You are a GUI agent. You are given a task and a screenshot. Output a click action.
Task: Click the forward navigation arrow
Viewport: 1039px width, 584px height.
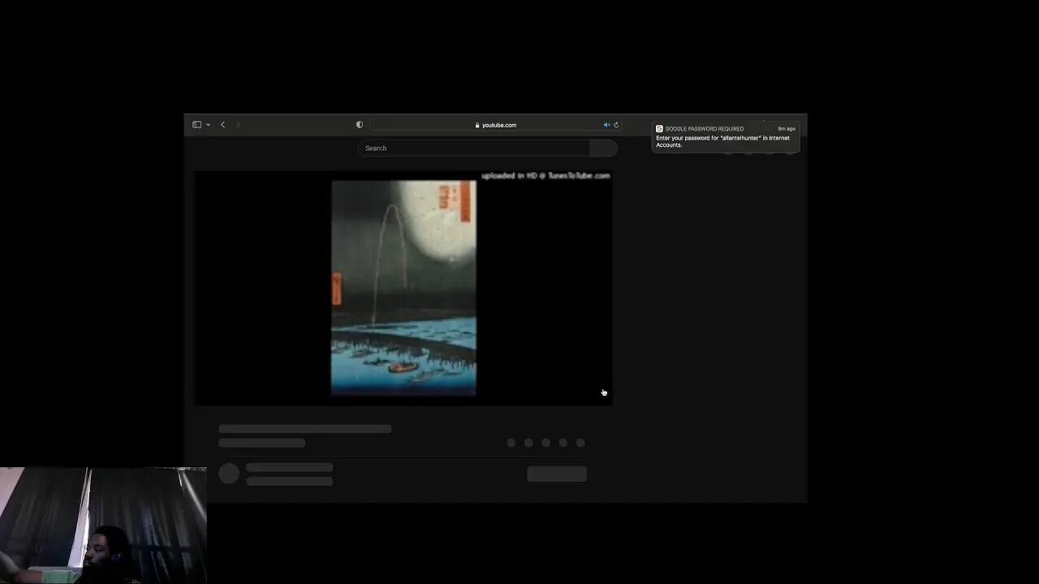pos(237,125)
